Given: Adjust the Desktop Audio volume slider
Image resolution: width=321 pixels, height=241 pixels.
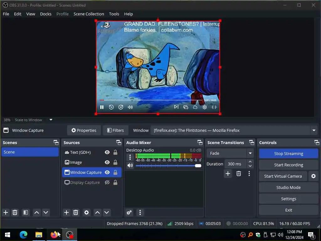Looking at the screenshot, I should [x=168, y=166].
